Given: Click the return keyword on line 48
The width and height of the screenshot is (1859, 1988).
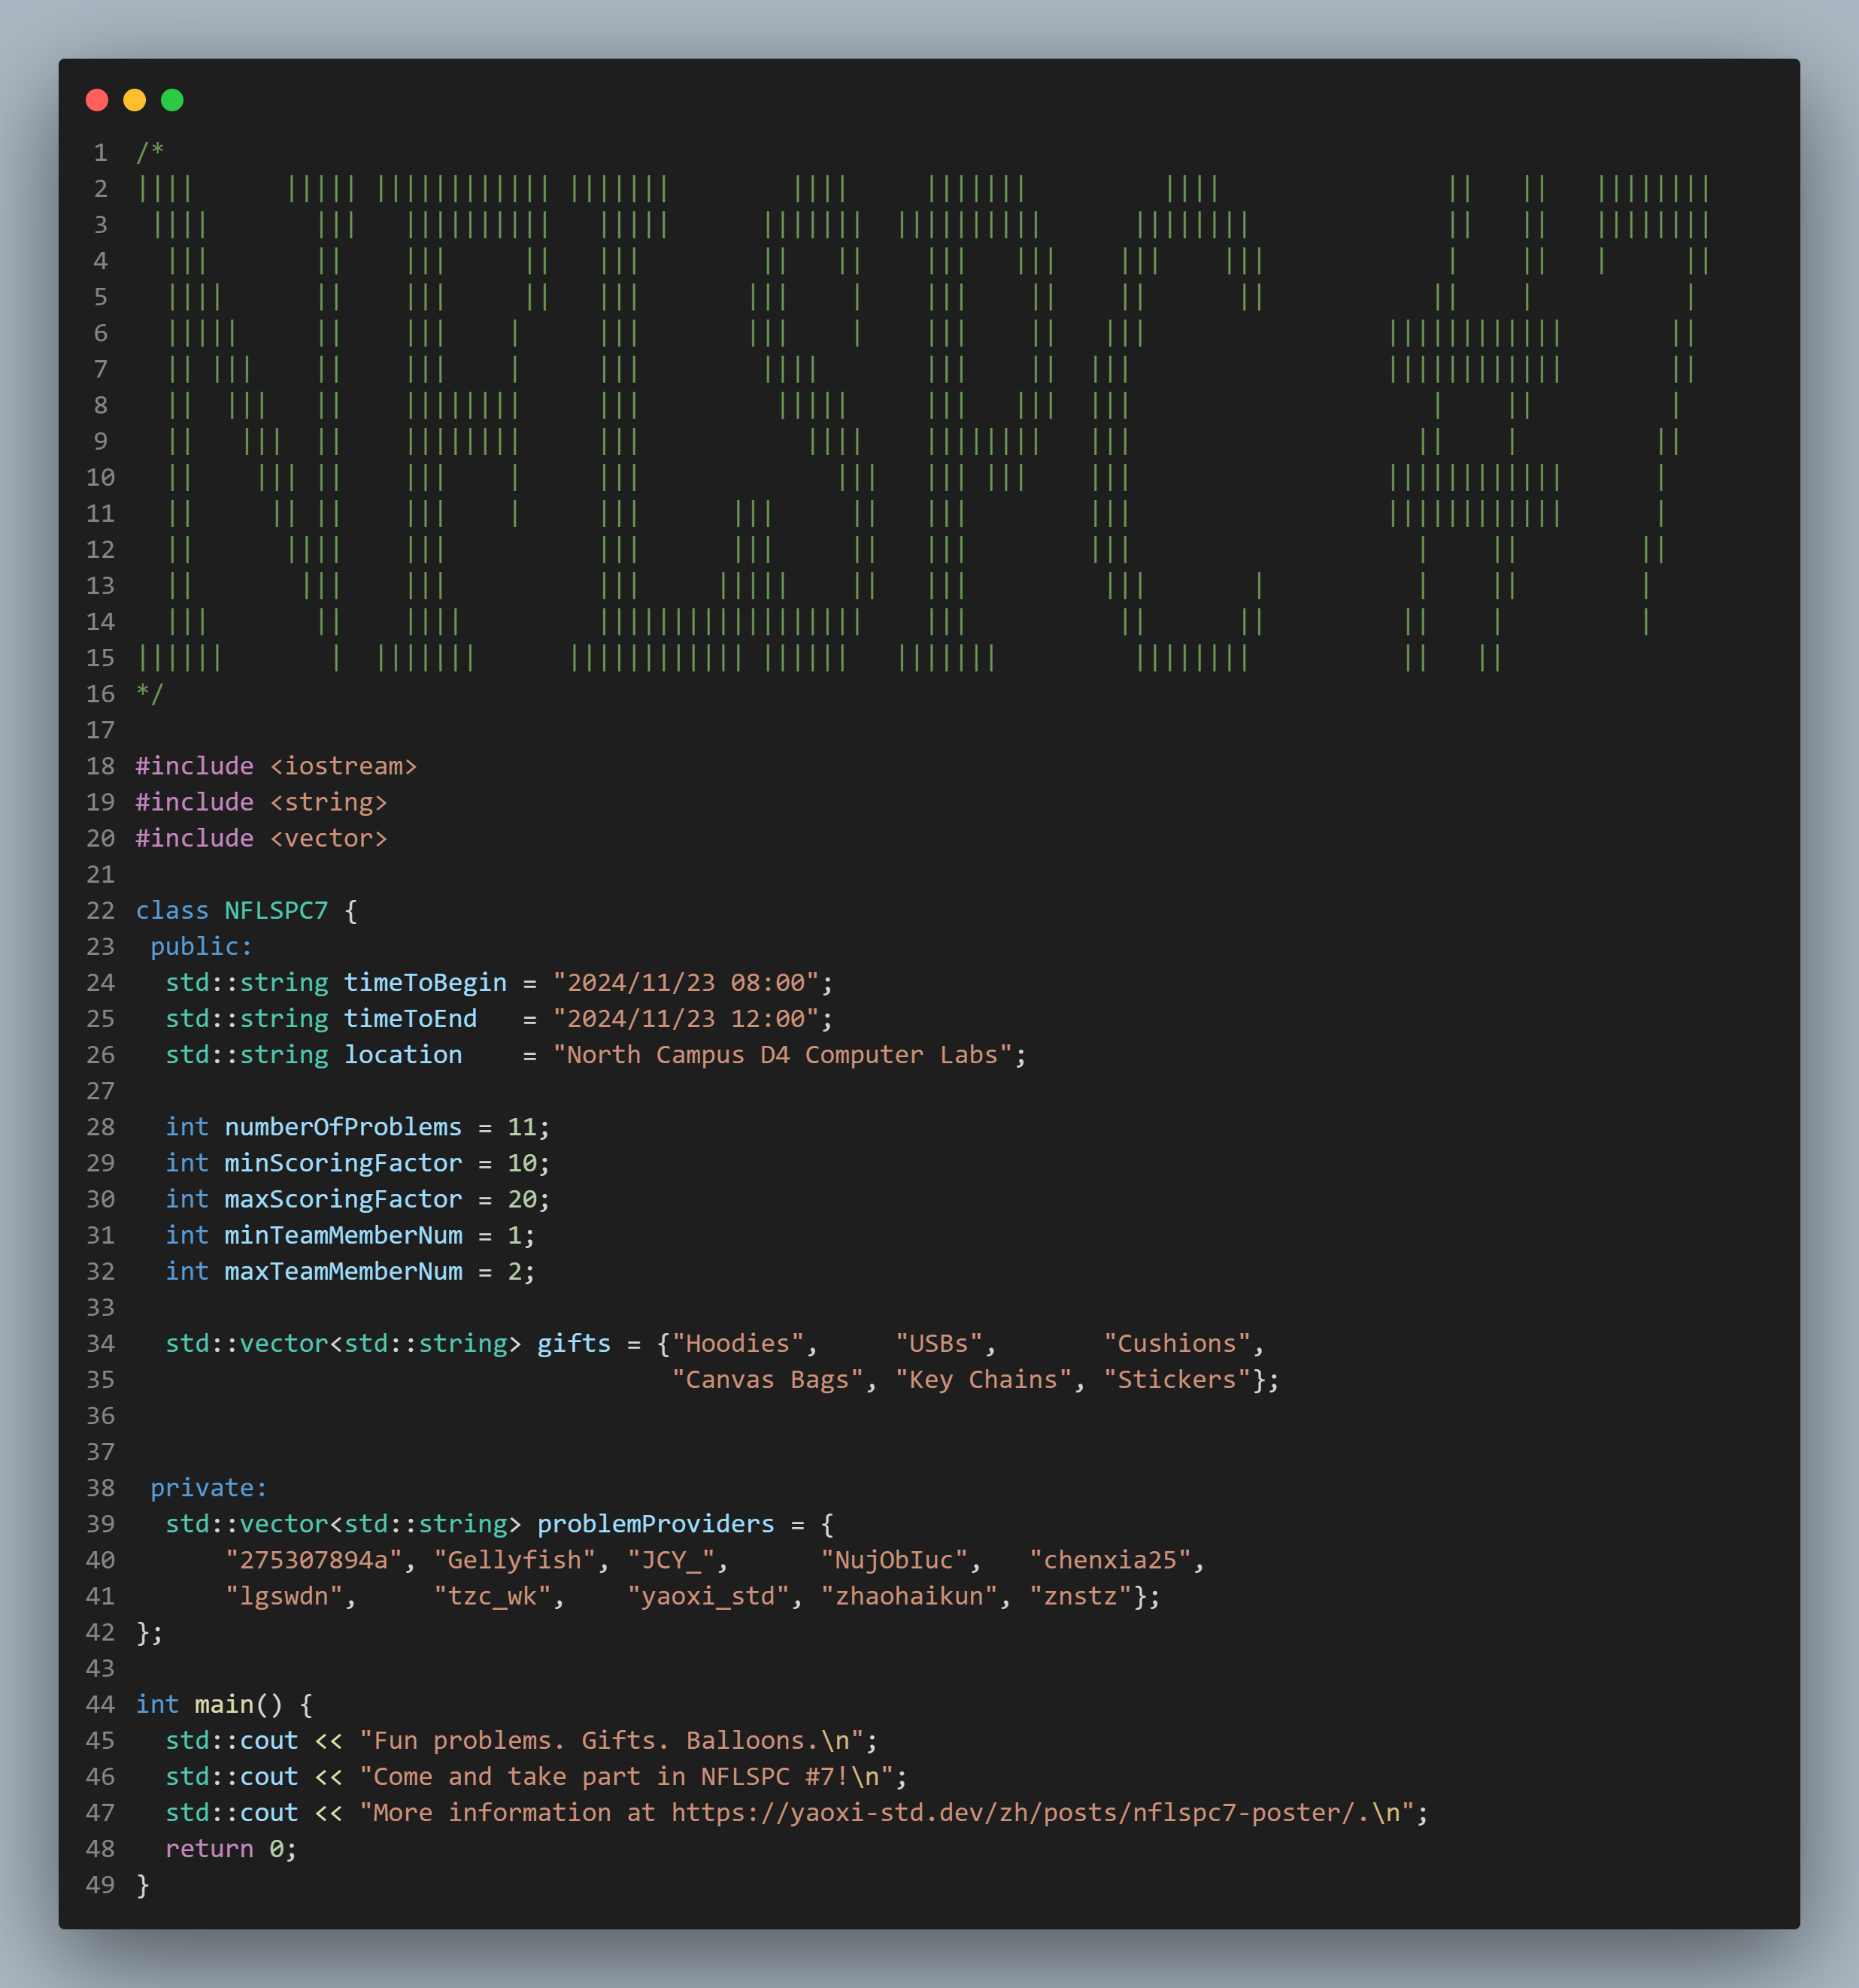Looking at the screenshot, I should [209, 1848].
